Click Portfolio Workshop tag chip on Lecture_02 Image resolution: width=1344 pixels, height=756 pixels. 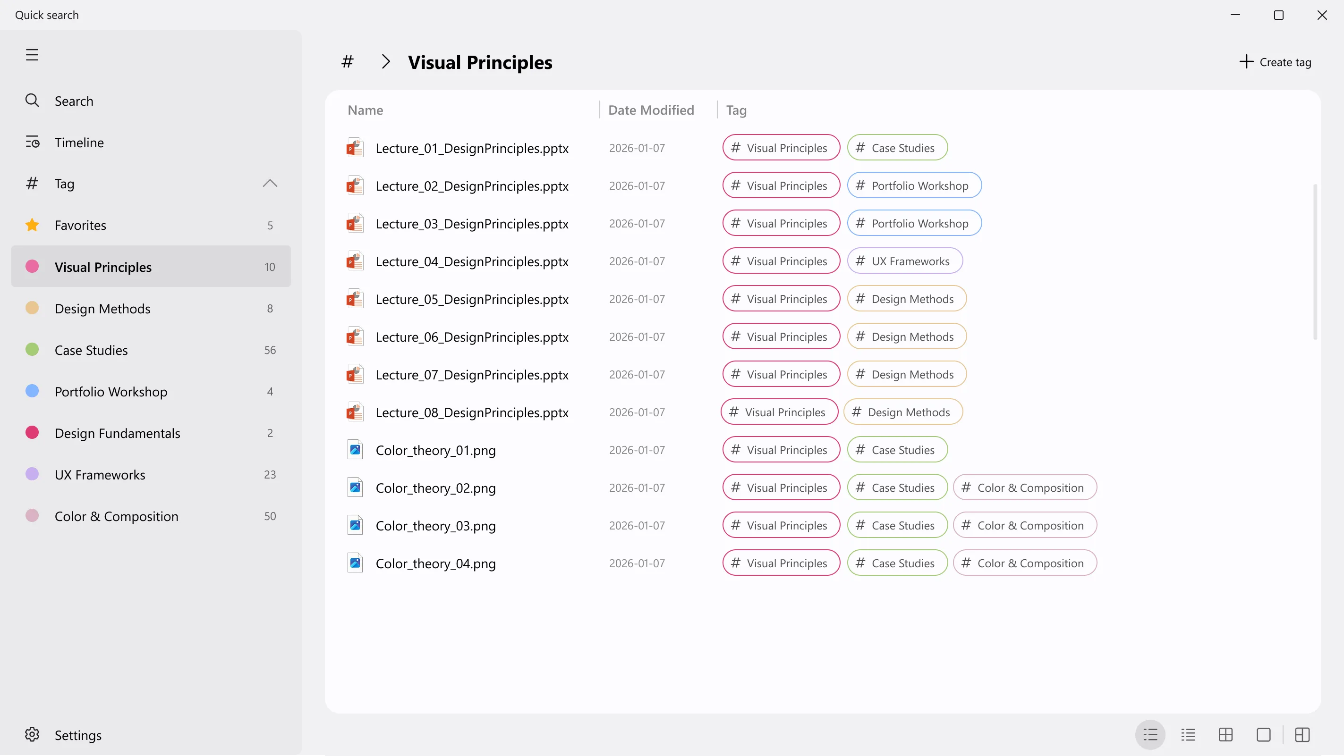click(x=914, y=185)
